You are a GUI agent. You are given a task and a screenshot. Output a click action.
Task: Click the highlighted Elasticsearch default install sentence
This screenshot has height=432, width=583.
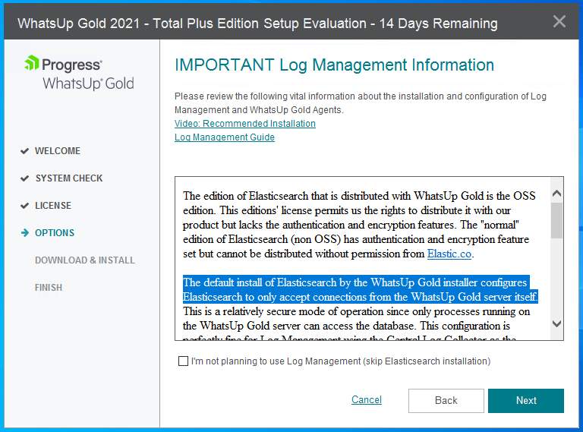[x=361, y=289]
